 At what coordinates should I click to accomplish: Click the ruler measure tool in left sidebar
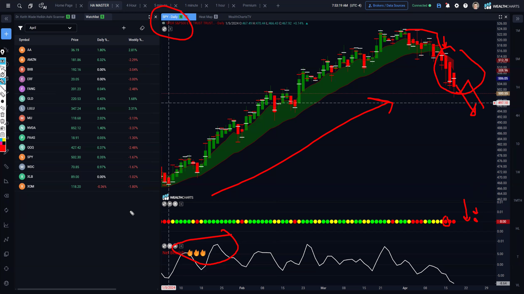6,167
